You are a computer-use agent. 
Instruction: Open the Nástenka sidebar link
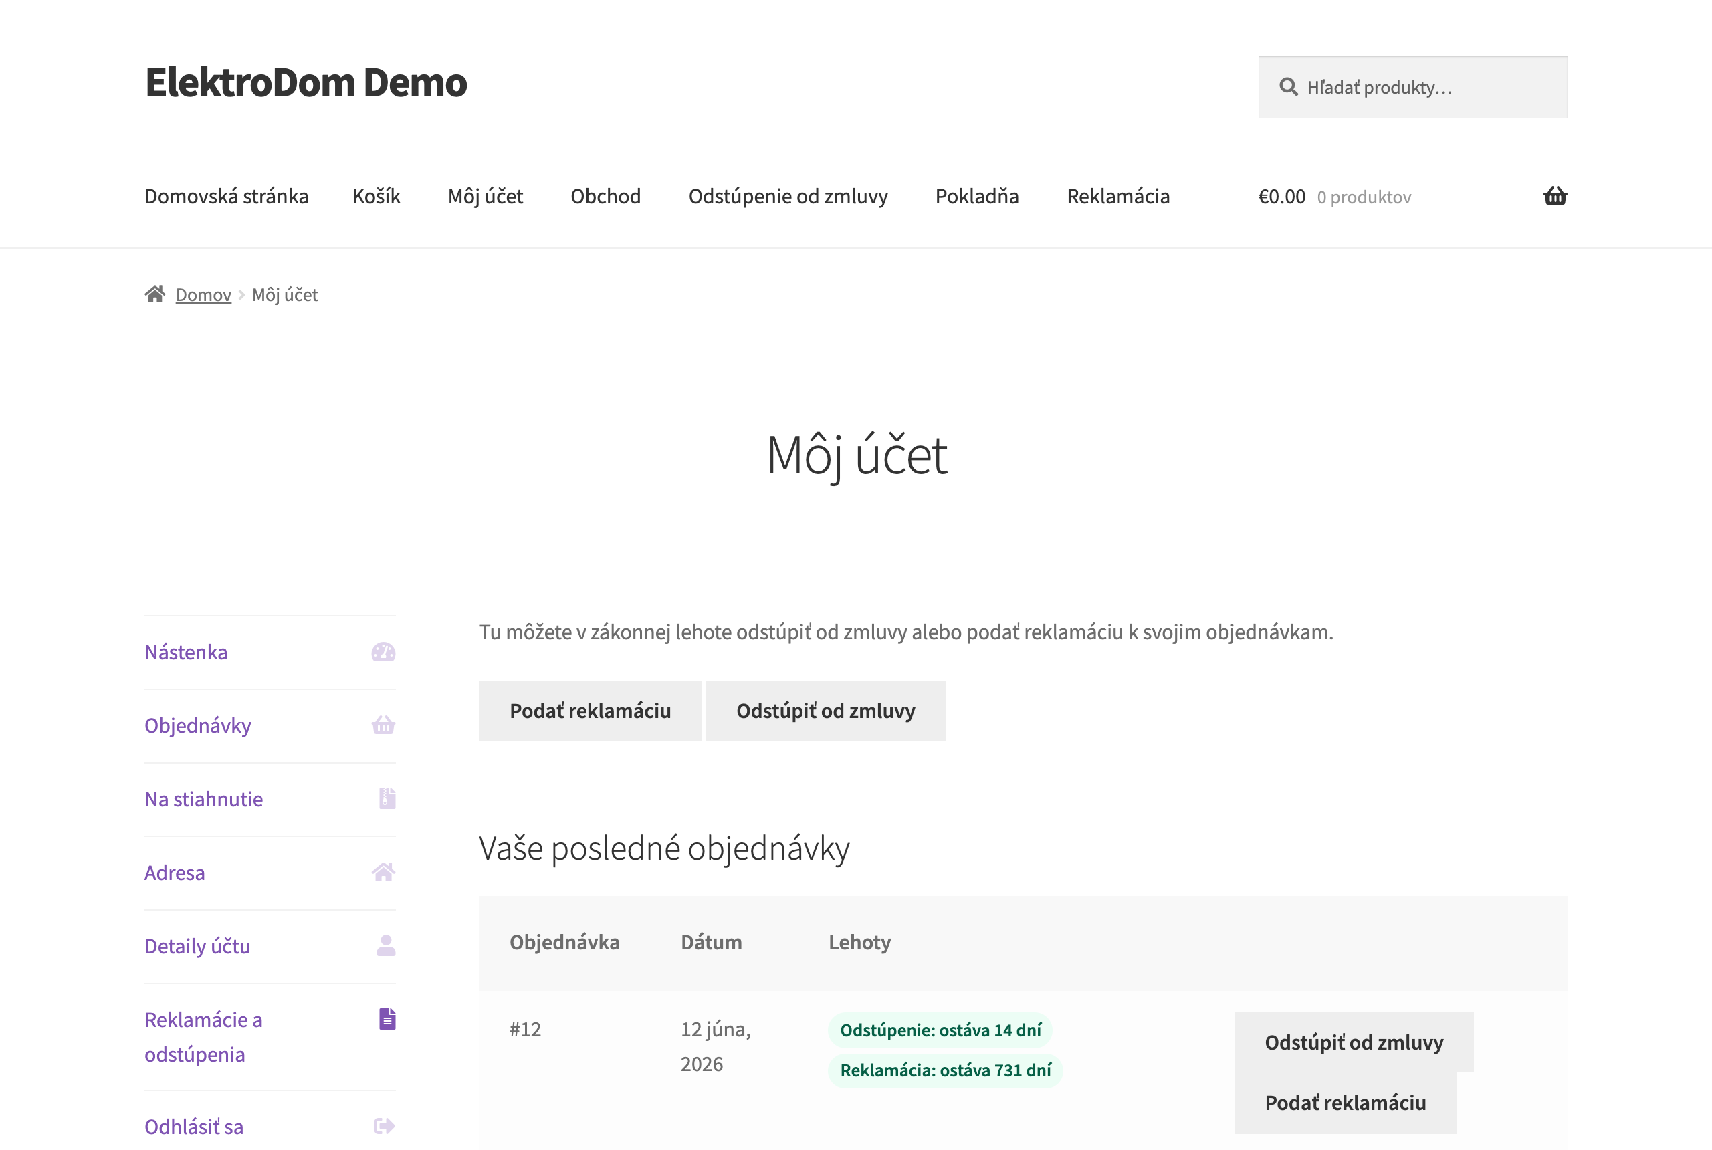pyautogui.click(x=185, y=652)
